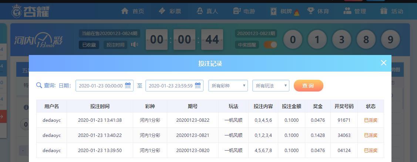Click the 状态 column header
This screenshot has height=162, width=417.
pyautogui.click(x=371, y=106)
